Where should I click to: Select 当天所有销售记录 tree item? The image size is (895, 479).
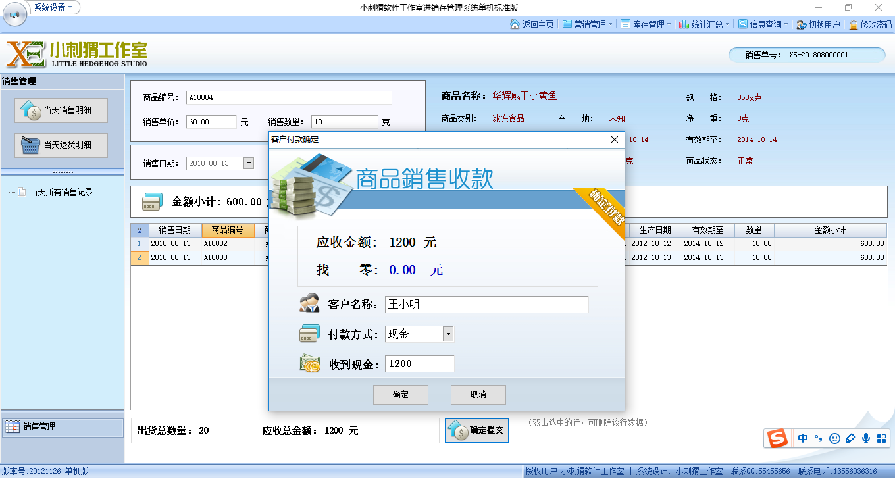tap(61, 192)
